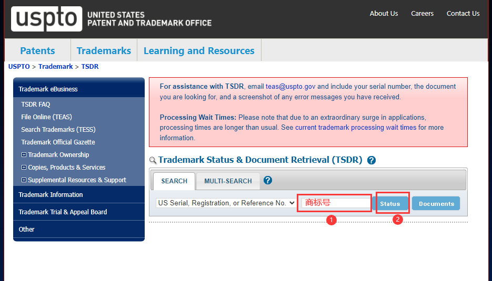This screenshot has width=492, height=281.
Task: Click 'Processing Wait Times:' bold text
Action: click(x=198, y=118)
